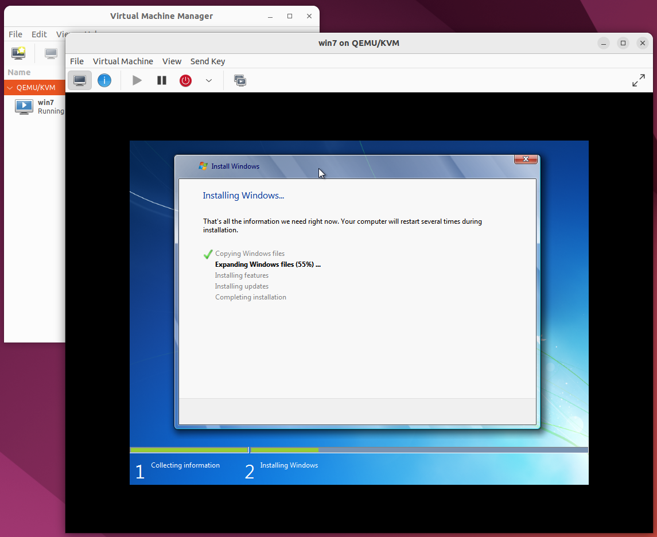Click the Installing Windows progress bar
The image size is (657, 537).
point(419,450)
